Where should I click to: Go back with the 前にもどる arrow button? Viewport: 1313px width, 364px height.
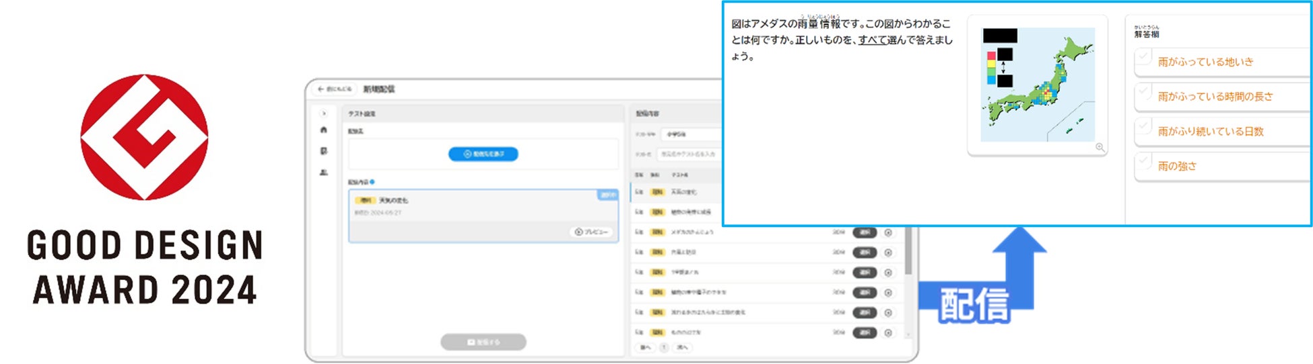335,89
